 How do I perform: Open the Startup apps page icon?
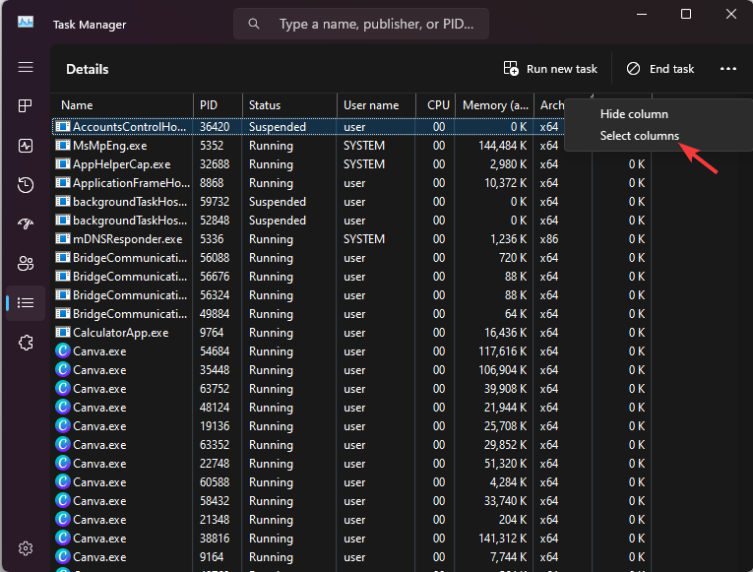click(x=26, y=224)
